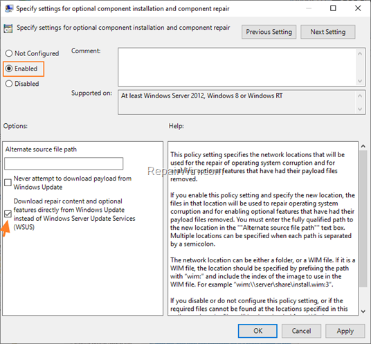Click the 'Help:' label
371x344 pixels.
pyautogui.click(x=177, y=126)
